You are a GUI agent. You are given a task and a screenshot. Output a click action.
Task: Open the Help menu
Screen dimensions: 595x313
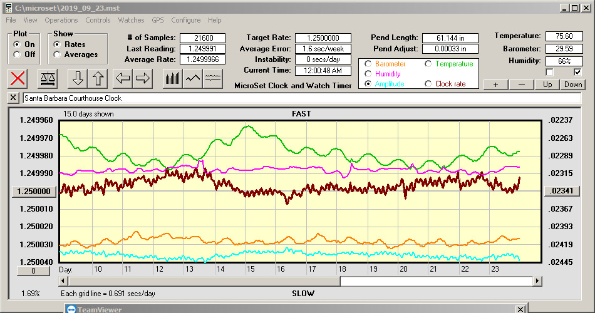[214, 20]
